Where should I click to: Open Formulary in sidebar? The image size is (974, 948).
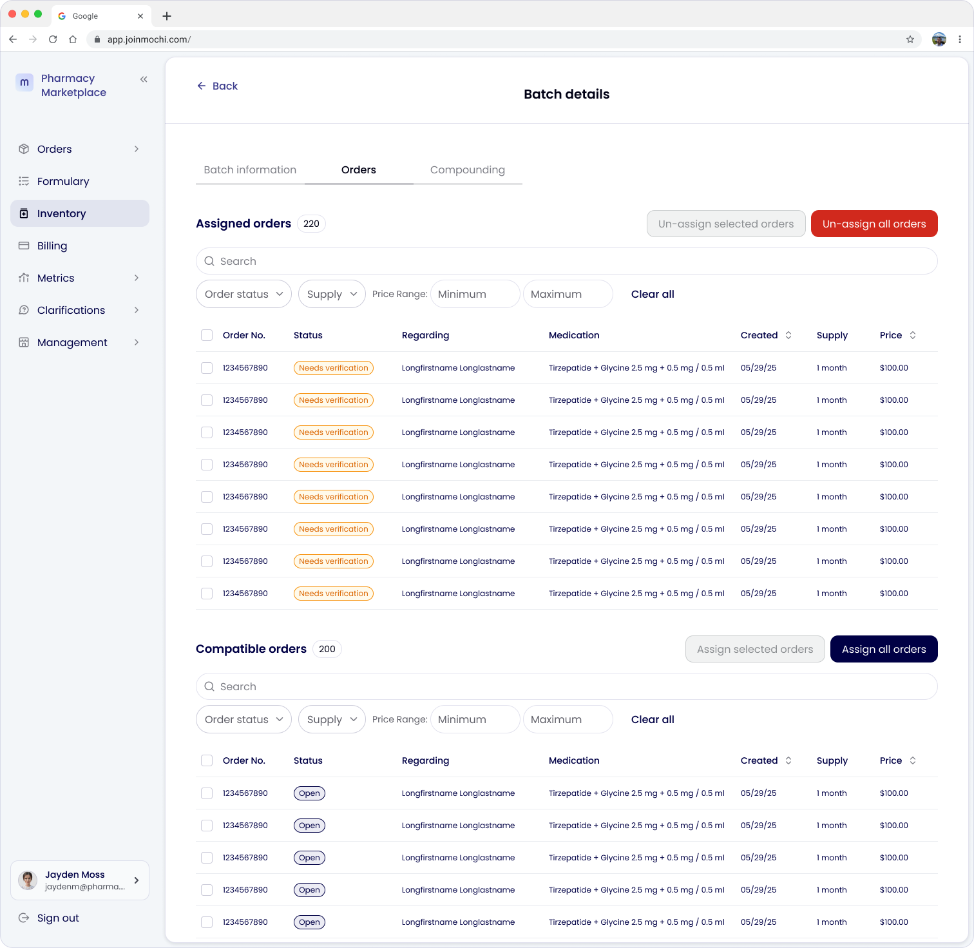click(x=80, y=181)
